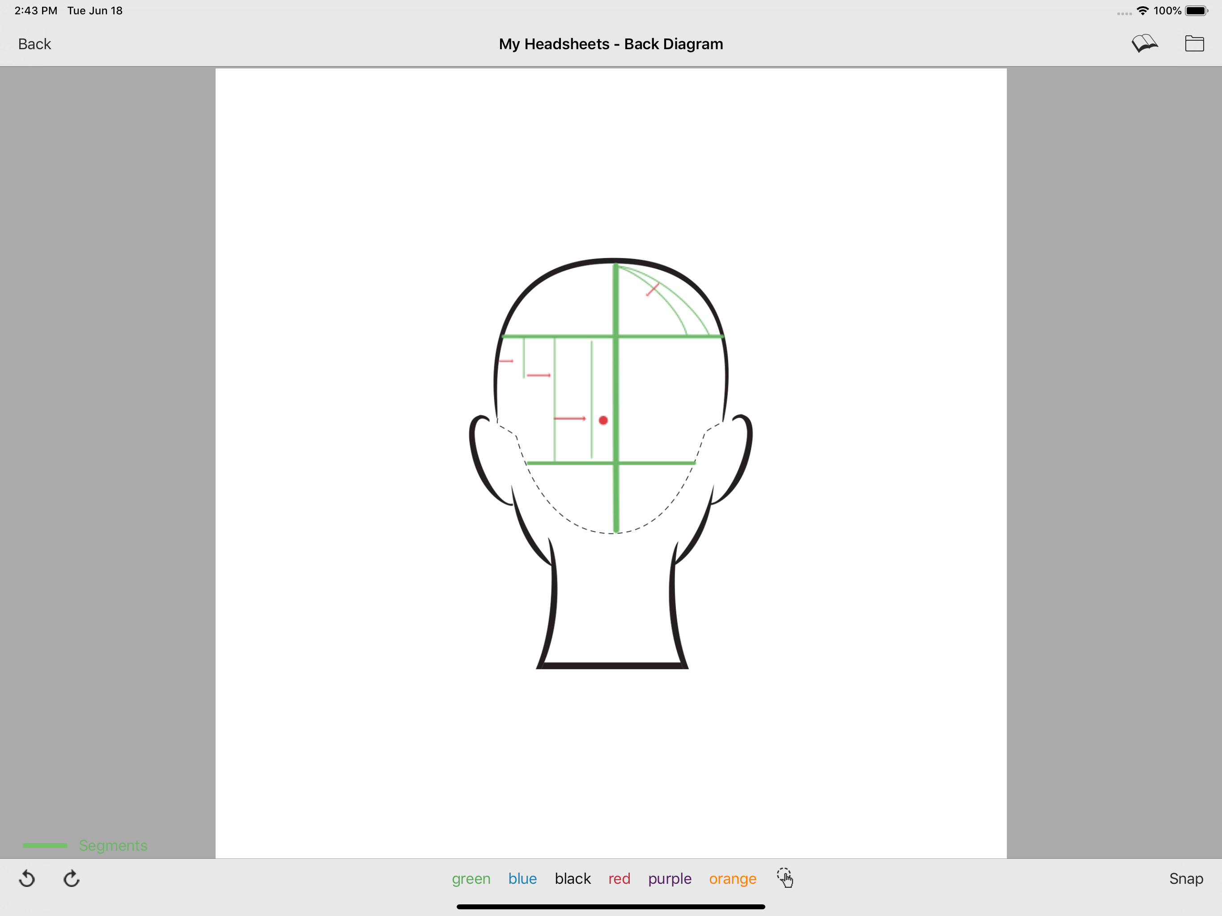Tap the Back button
Viewport: 1222px width, 916px height.
click(x=34, y=44)
